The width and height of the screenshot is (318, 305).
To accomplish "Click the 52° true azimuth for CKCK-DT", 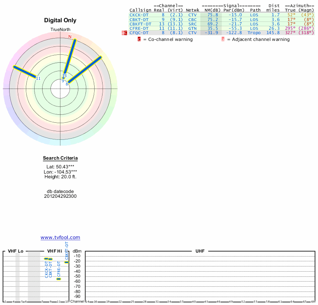I will tap(291, 15).
